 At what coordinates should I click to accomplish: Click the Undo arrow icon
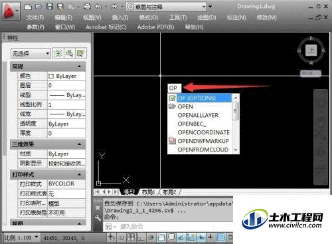point(98,7)
